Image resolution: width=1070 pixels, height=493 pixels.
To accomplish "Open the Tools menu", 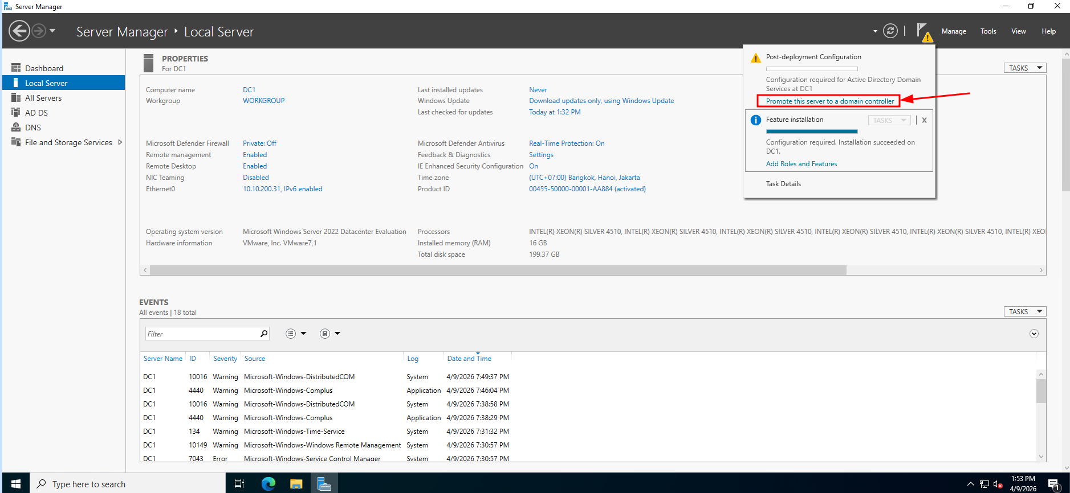I will [x=988, y=31].
